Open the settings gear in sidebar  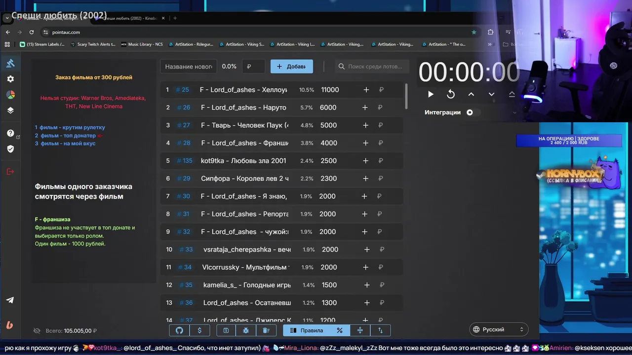point(10,79)
